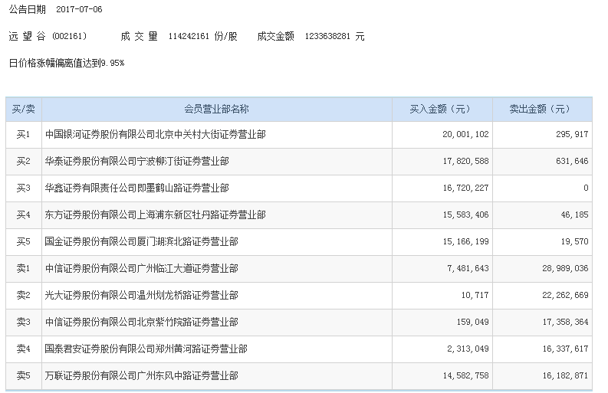Screen dimensions: 608x393
Task: Click buy amount 20,001,102
Action: pos(465,135)
